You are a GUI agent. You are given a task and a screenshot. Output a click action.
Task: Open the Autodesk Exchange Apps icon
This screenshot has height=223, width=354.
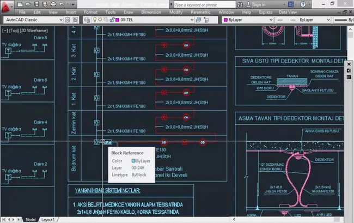coord(291,4)
